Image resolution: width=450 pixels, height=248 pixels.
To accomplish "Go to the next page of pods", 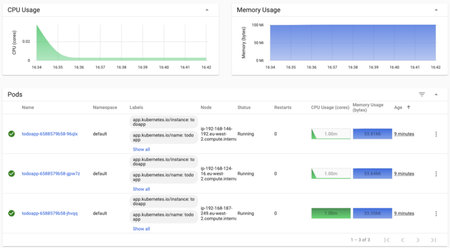I will coord(418,240).
